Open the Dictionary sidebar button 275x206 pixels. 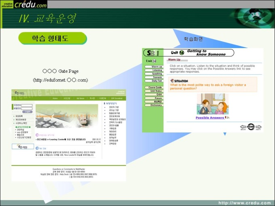click(154, 105)
